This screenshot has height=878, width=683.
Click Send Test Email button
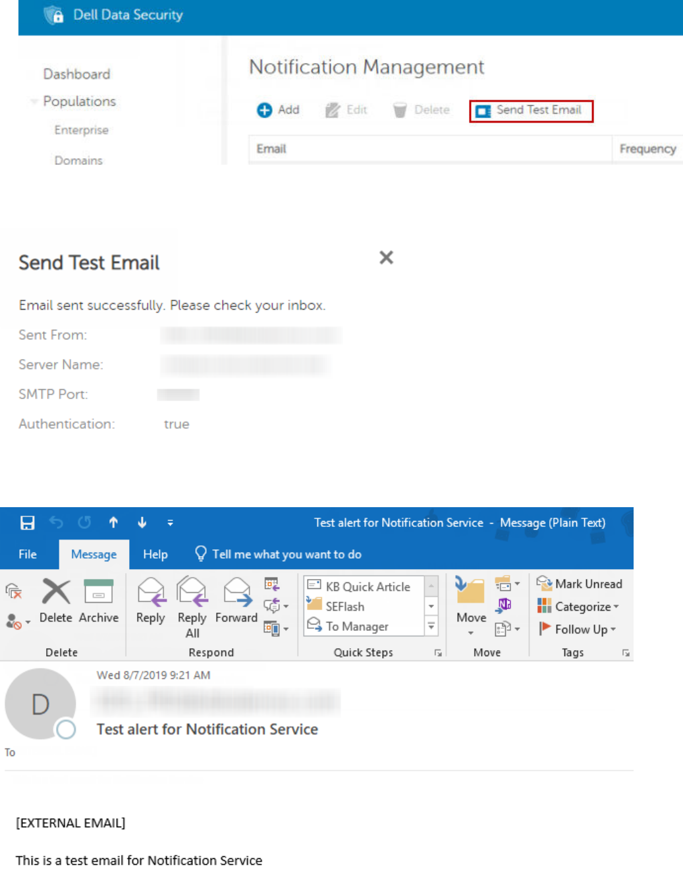[531, 111]
